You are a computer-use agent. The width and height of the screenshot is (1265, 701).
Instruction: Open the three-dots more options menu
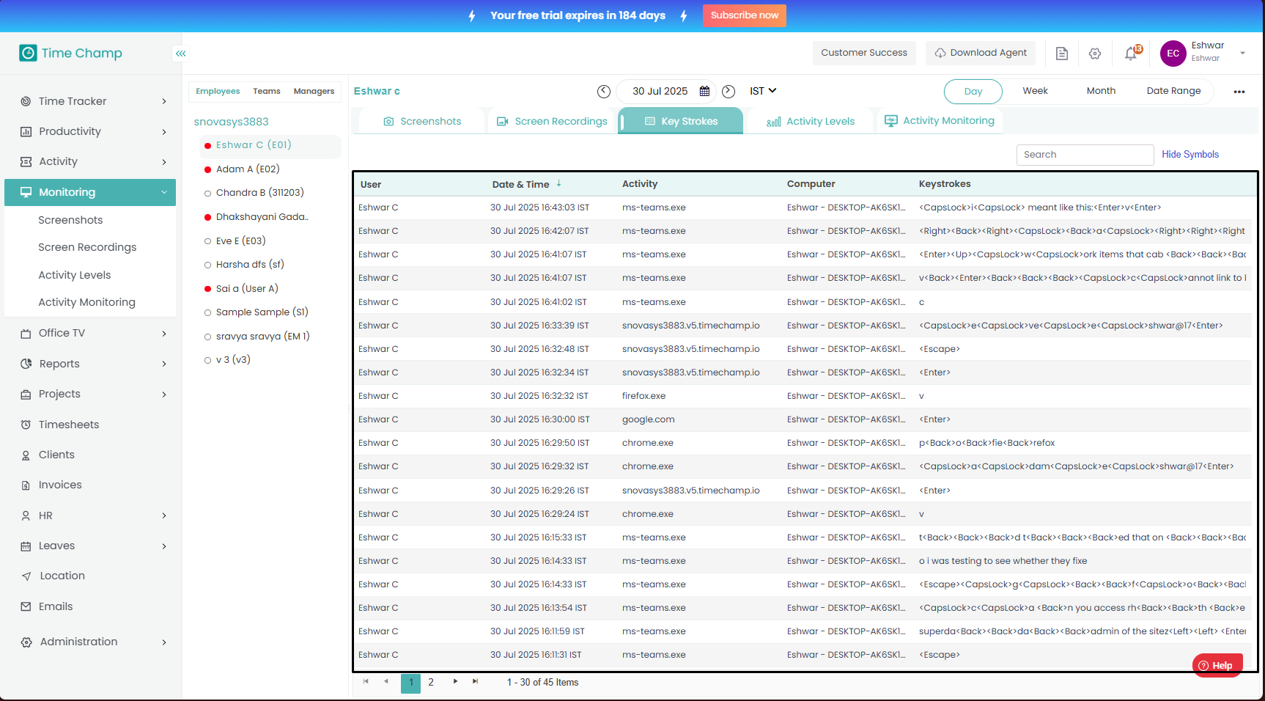[1239, 92]
